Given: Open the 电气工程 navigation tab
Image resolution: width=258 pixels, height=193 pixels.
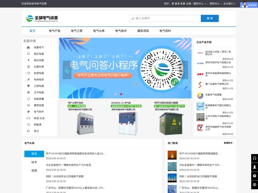Looking at the screenshot, I should pyautogui.click(x=77, y=31).
